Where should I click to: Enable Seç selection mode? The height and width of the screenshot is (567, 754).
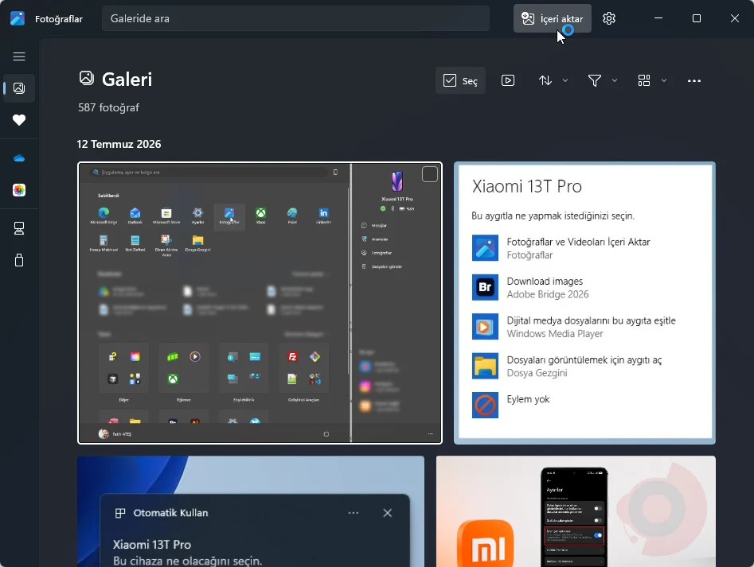[x=460, y=80]
